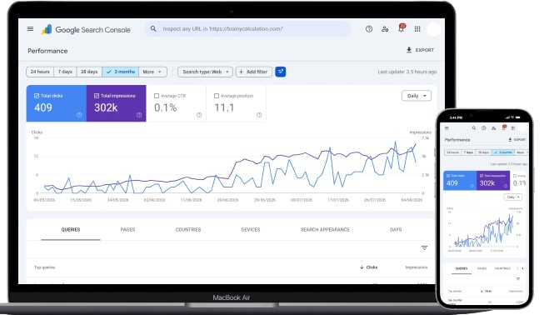Open the notifications bell with red badge
This screenshot has height=315, width=549.
click(x=402, y=28)
